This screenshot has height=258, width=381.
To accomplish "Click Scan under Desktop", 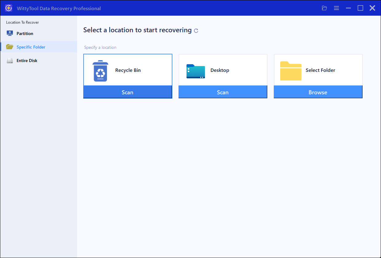I will pyautogui.click(x=223, y=92).
